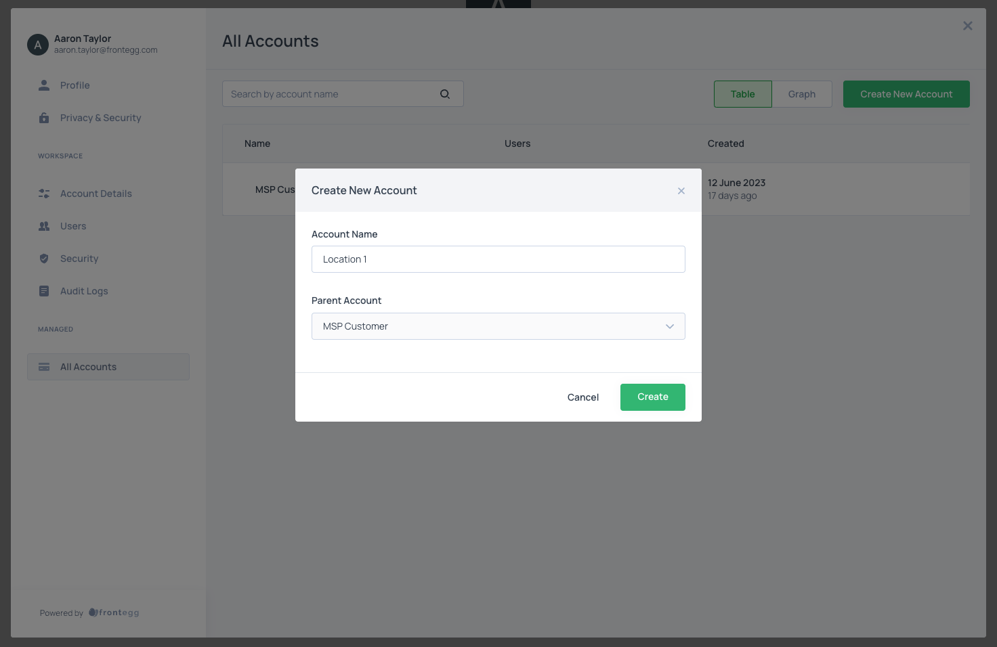Switch to the Graph view
Image resolution: width=997 pixels, height=647 pixels.
(x=801, y=94)
